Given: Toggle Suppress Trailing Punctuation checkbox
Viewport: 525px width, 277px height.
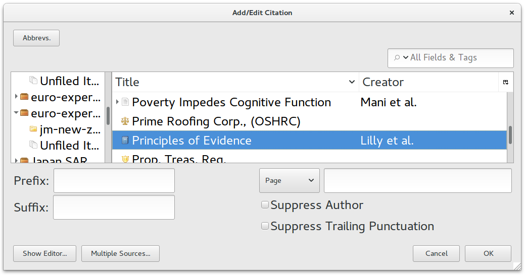Looking at the screenshot, I should click(x=265, y=226).
